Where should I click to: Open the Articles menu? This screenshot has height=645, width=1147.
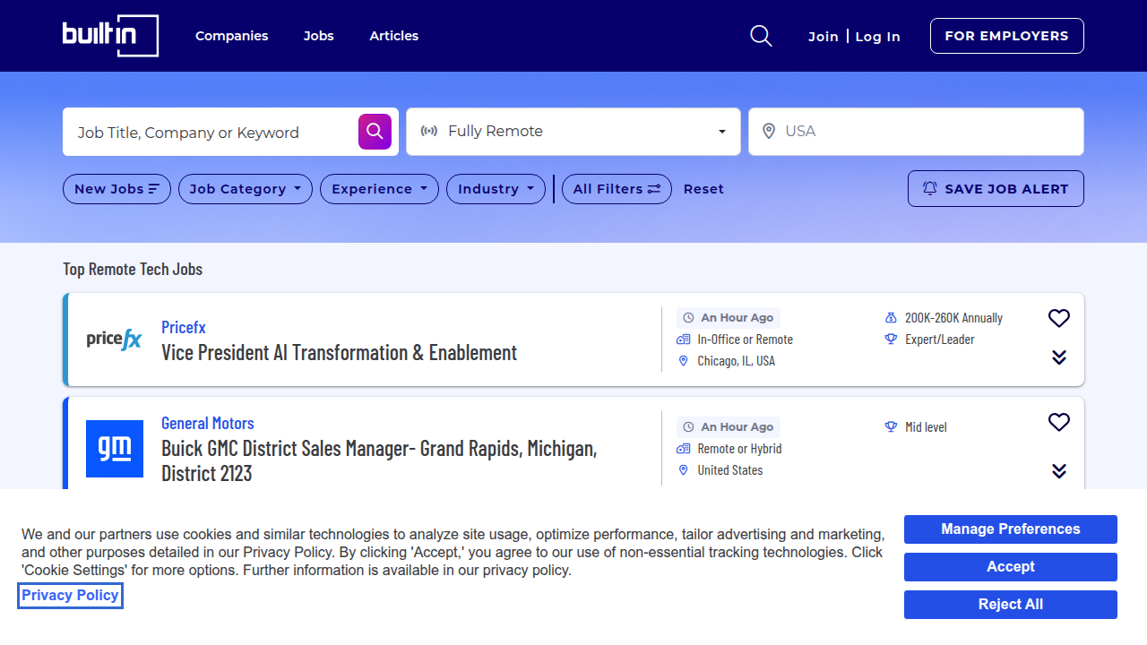(394, 36)
